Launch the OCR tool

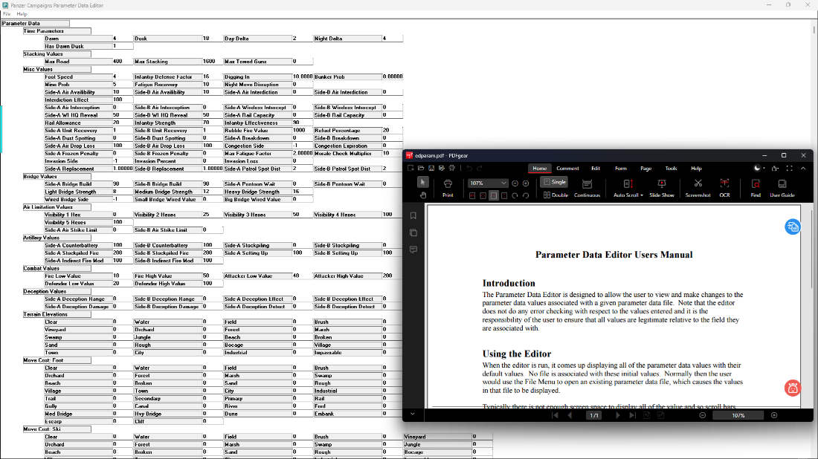(724, 188)
